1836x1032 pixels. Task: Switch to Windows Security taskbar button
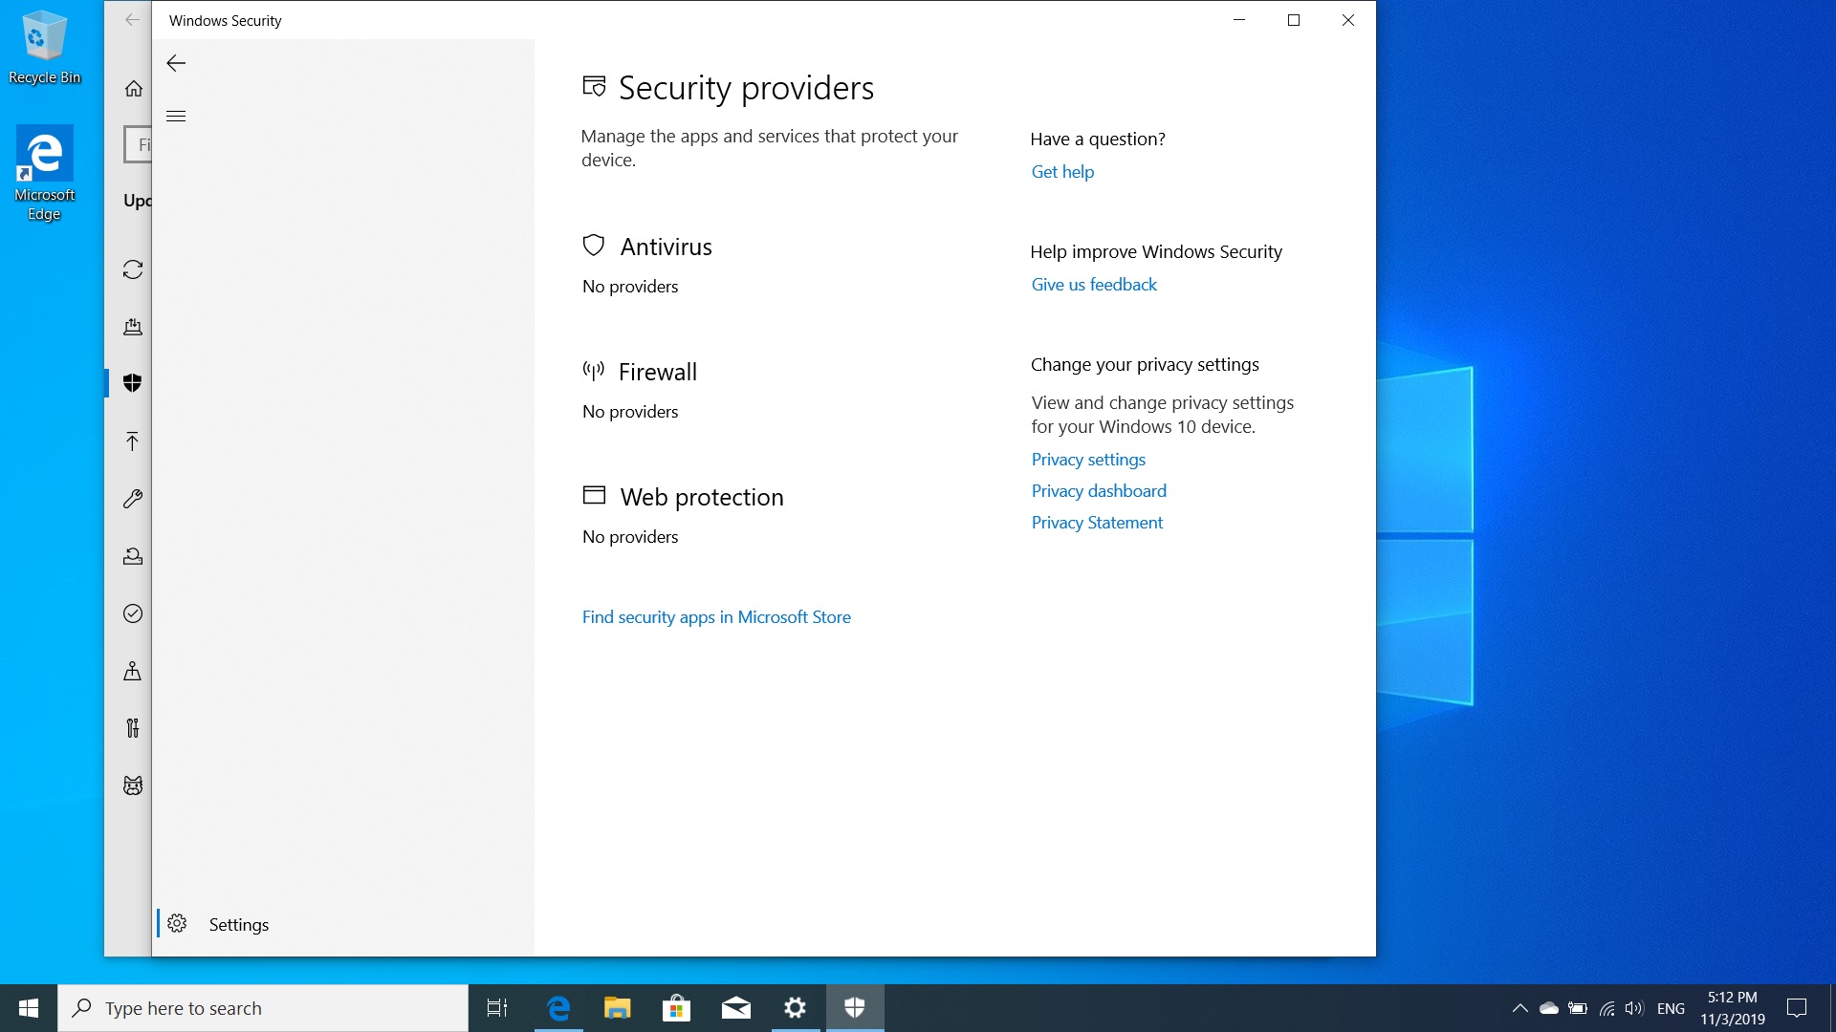click(x=855, y=1008)
